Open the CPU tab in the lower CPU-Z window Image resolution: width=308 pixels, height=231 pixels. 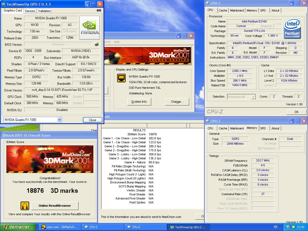tap(210, 128)
